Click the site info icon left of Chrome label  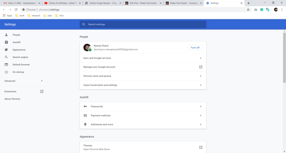coord(23,10)
